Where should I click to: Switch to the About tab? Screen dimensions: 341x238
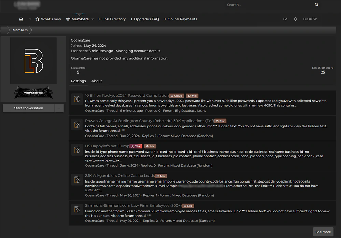[x=97, y=81]
